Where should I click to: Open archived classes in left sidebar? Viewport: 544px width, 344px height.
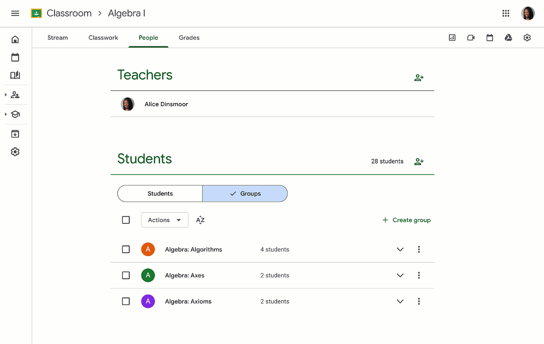(x=15, y=134)
